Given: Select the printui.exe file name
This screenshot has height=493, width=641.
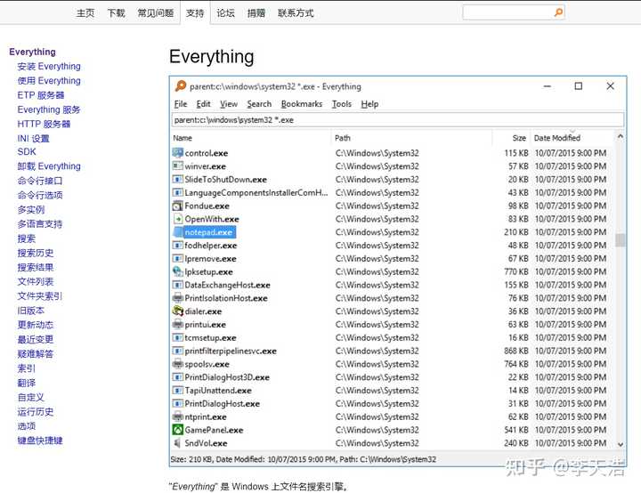Looking at the screenshot, I should pos(206,325).
